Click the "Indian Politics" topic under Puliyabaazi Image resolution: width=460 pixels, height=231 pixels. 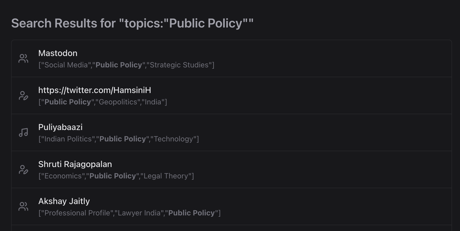click(x=68, y=139)
